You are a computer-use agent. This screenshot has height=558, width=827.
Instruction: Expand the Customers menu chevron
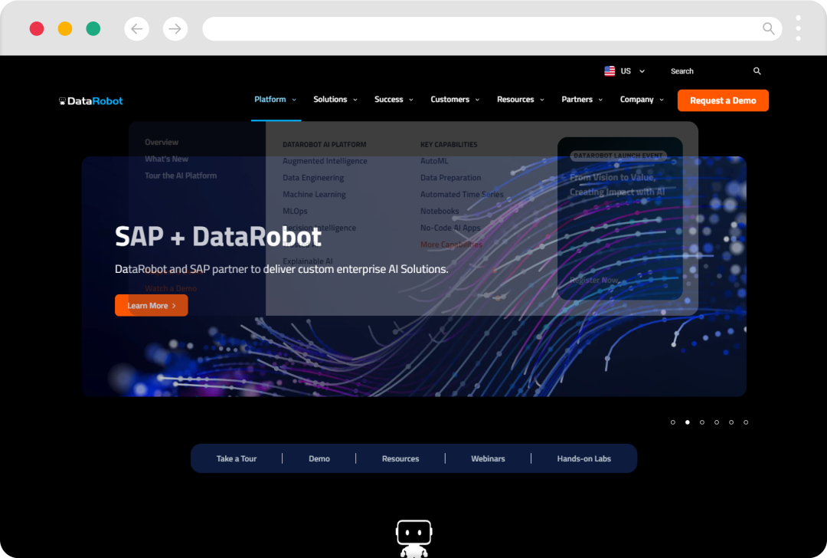coord(477,100)
